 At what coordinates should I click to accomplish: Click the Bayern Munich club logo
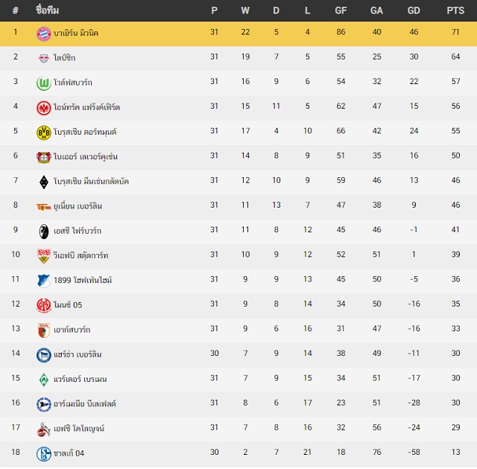point(44,33)
